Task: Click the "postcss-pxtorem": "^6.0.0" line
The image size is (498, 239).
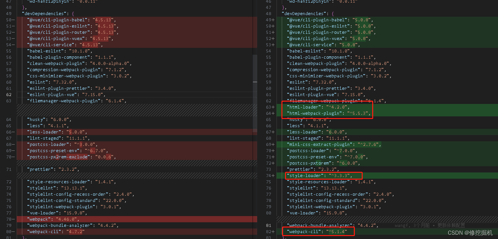Action: 387,163
